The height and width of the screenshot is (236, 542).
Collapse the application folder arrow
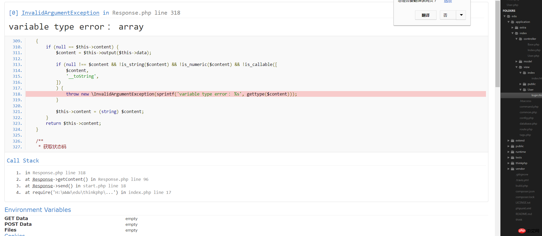509,22
